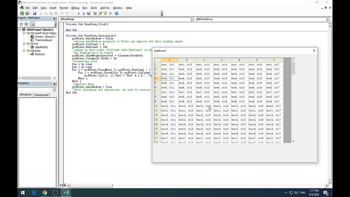Open the Object Browser toolbar icon
350x197 pixels.
105,13
